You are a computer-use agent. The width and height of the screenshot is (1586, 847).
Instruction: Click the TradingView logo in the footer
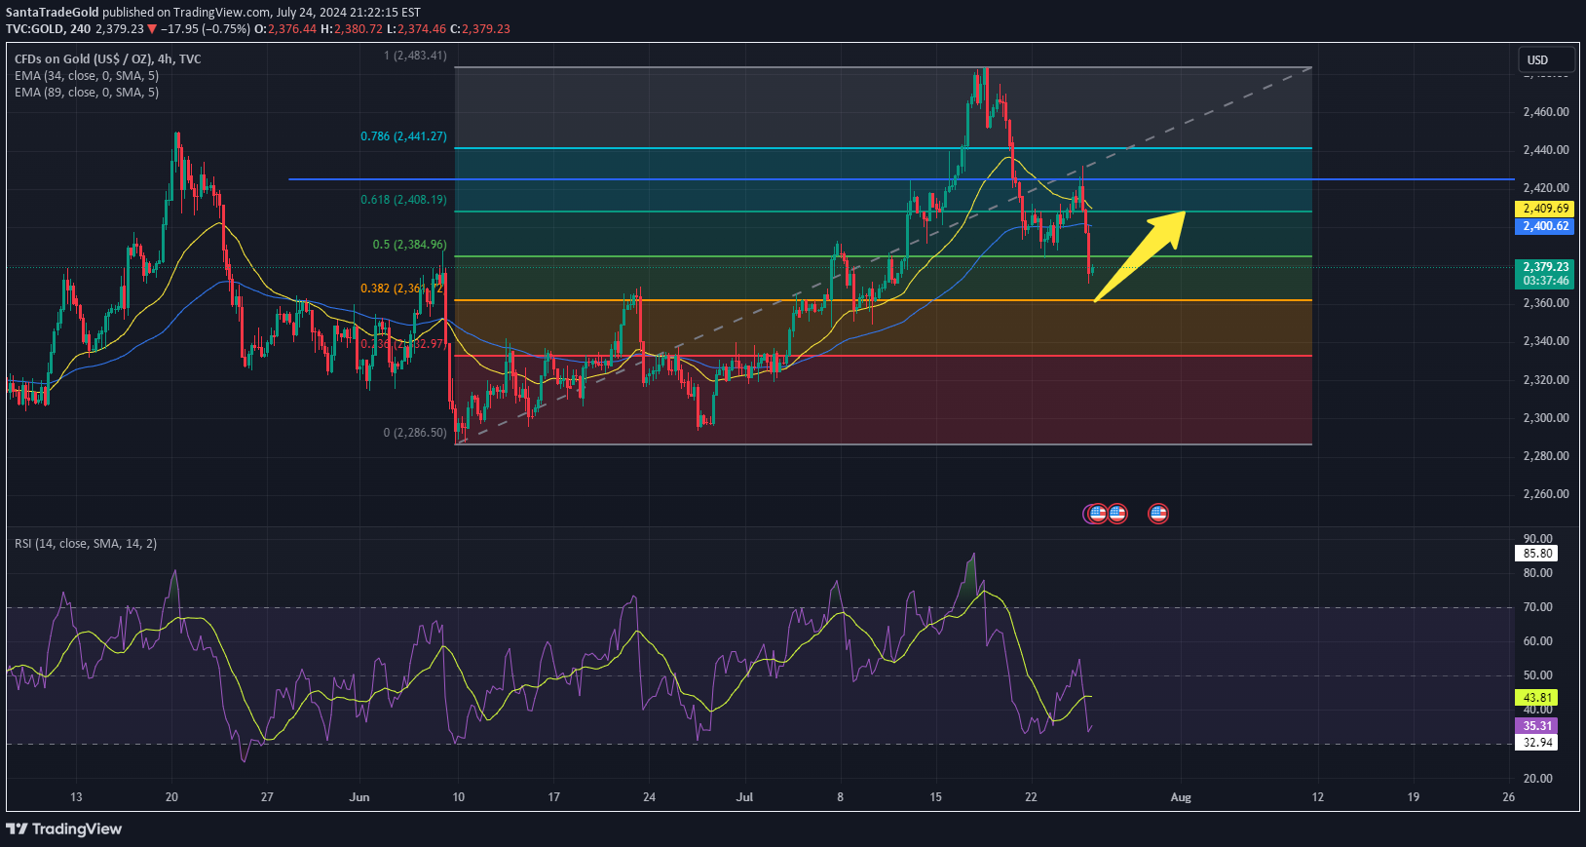click(x=64, y=828)
